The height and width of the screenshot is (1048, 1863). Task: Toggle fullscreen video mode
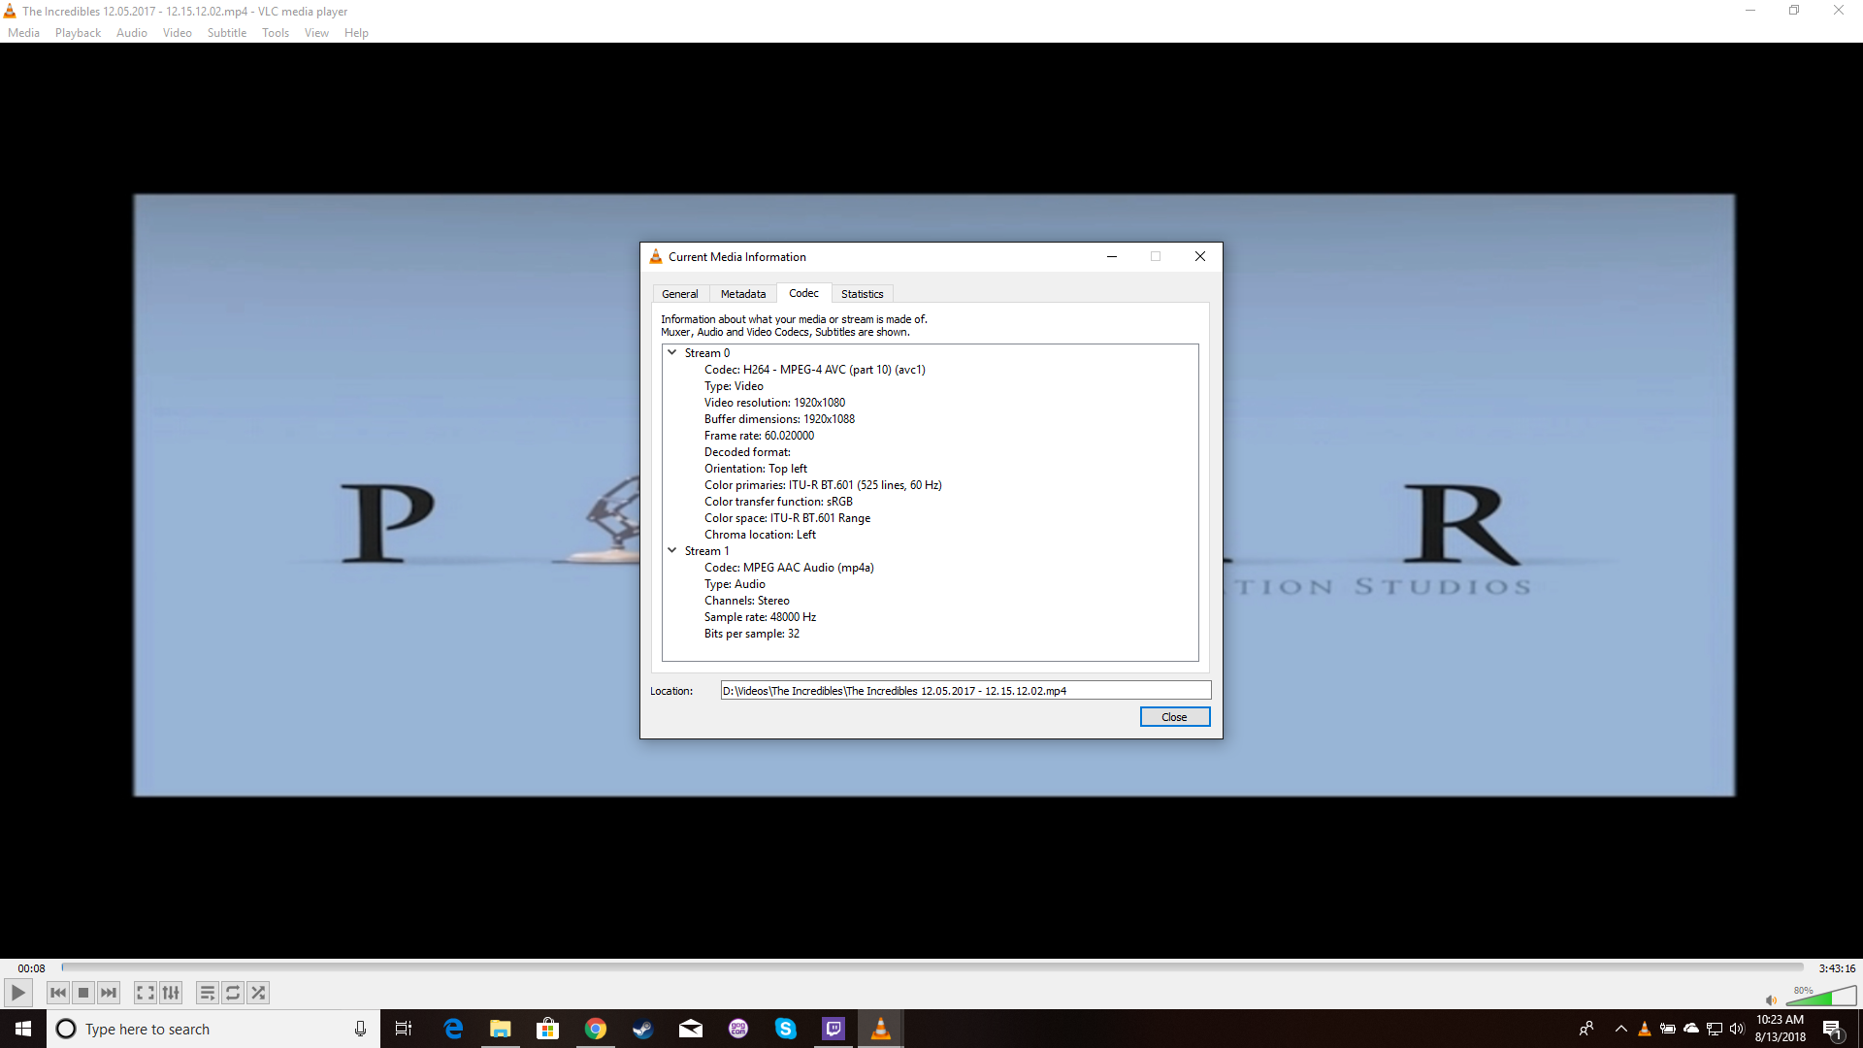pyautogui.click(x=145, y=993)
